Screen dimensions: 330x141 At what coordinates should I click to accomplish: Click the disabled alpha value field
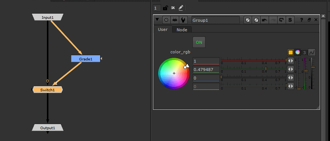[x=206, y=86]
